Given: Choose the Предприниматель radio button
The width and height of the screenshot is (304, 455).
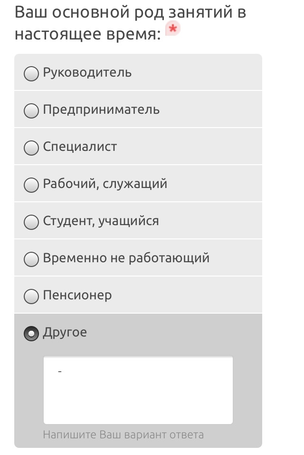Looking at the screenshot, I should pyautogui.click(x=31, y=111).
